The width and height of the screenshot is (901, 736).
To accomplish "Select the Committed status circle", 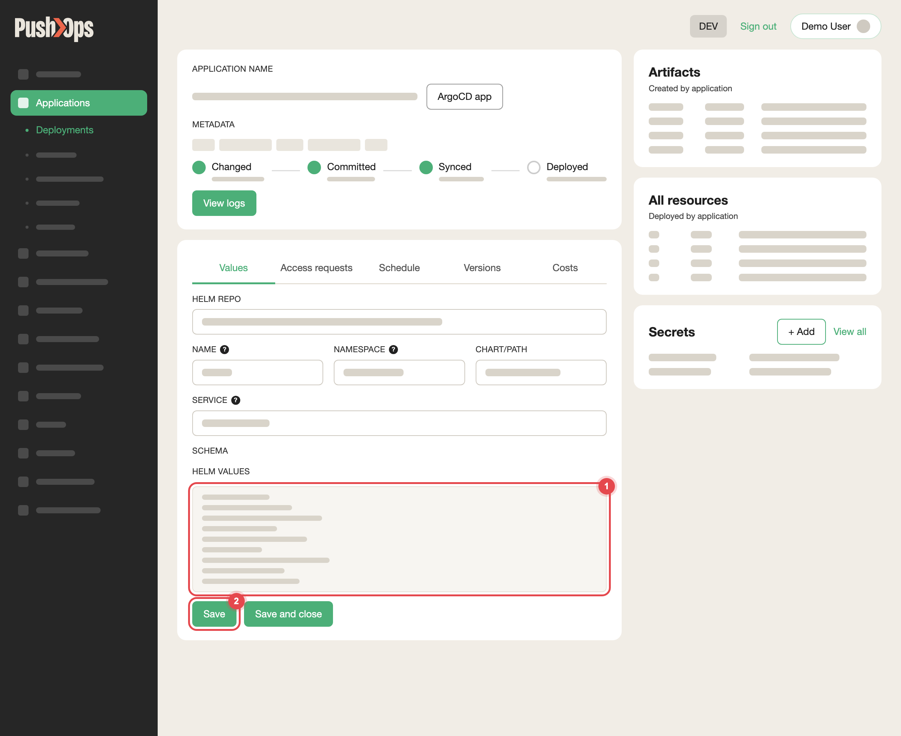I will [314, 167].
